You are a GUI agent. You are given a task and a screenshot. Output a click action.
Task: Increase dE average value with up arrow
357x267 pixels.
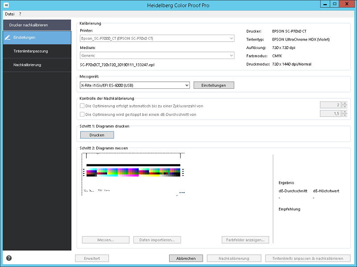[x=345, y=112]
